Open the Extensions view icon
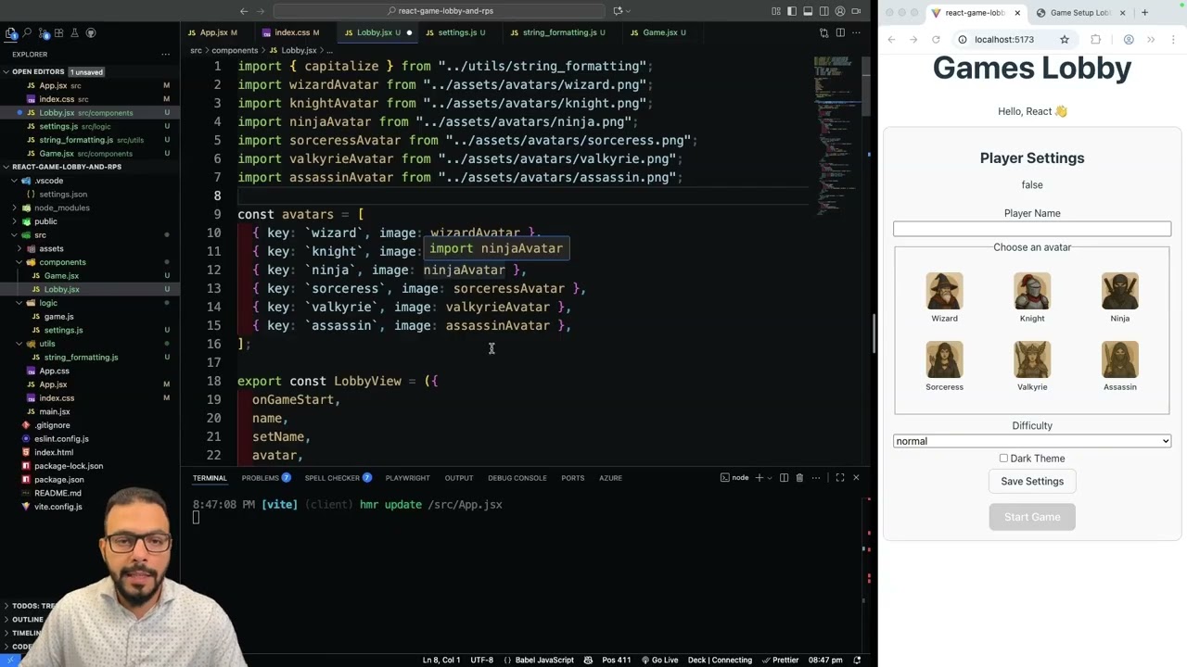 tap(58, 32)
